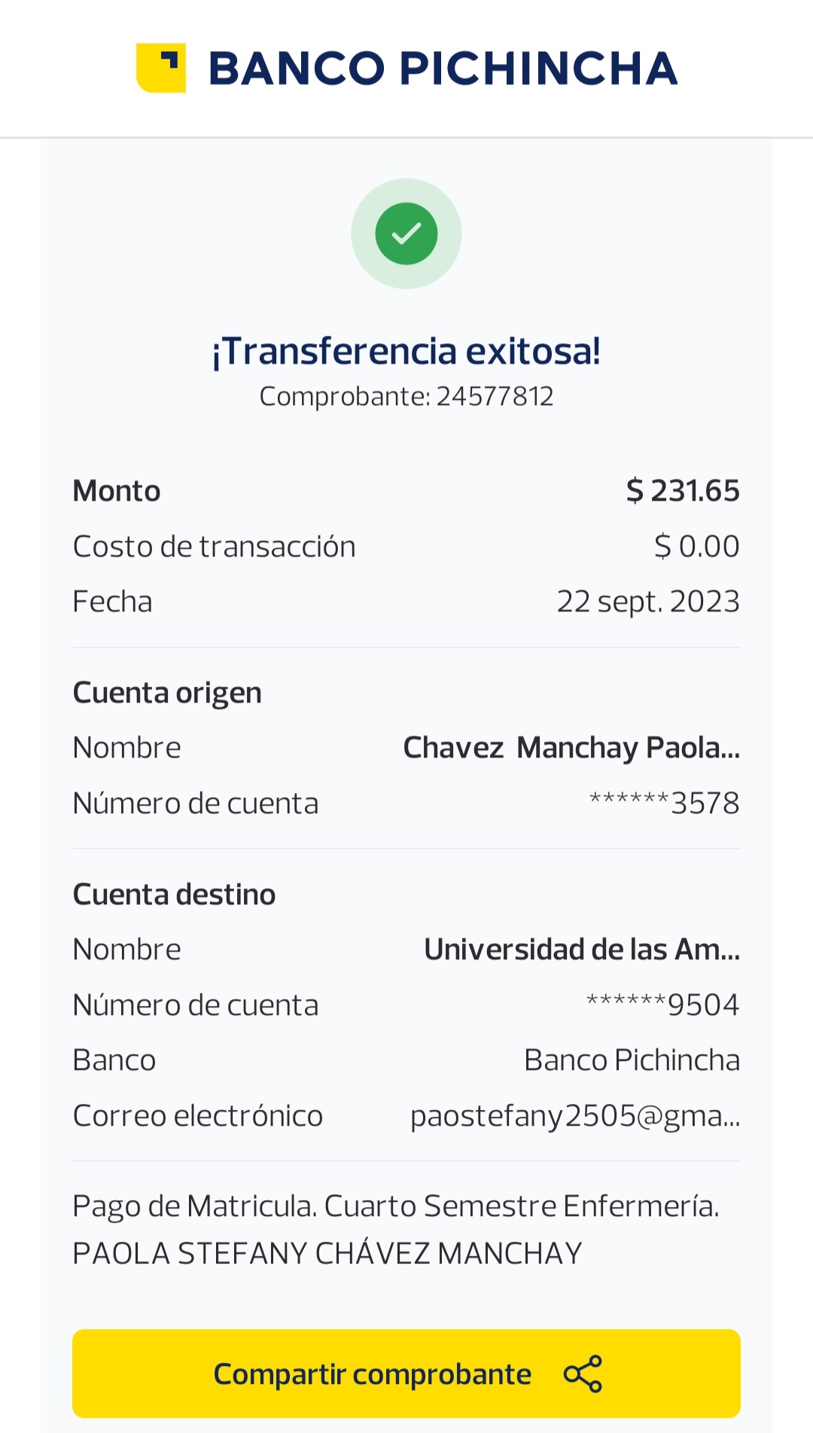The width and height of the screenshot is (813, 1433).
Task: Tap the Cuenta origen section header
Action: point(167,693)
